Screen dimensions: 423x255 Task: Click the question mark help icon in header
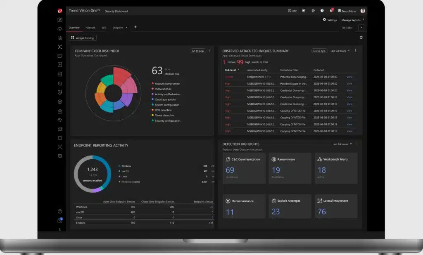(322, 11)
